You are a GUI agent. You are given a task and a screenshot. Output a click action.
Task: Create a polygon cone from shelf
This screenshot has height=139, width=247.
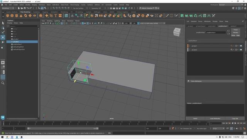[x=21, y=15]
